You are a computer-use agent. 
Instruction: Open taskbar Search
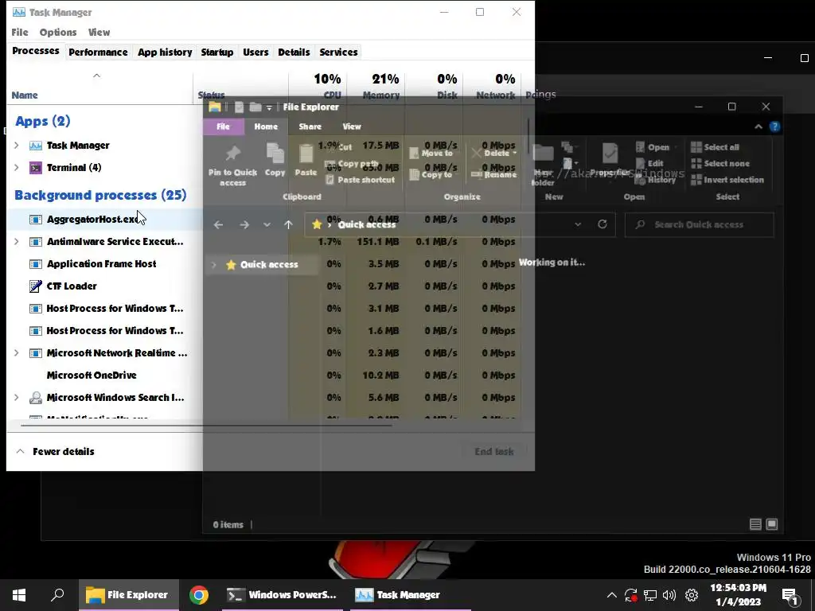pyautogui.click(x=57, y=595)
